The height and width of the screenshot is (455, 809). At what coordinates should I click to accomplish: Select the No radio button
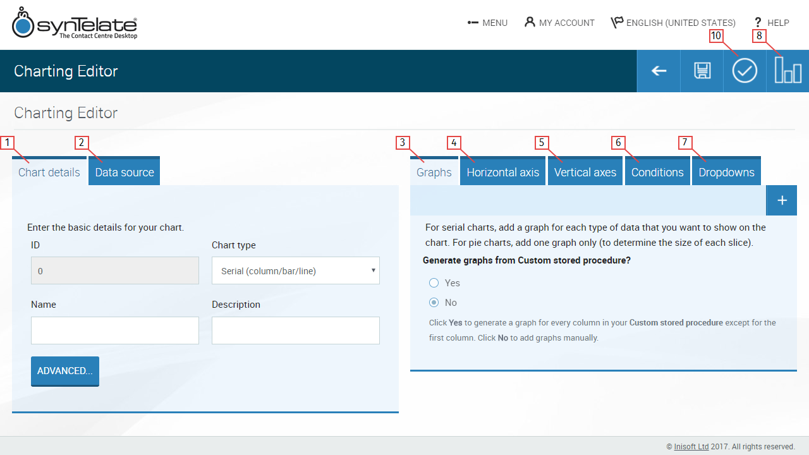pos(434,303)
